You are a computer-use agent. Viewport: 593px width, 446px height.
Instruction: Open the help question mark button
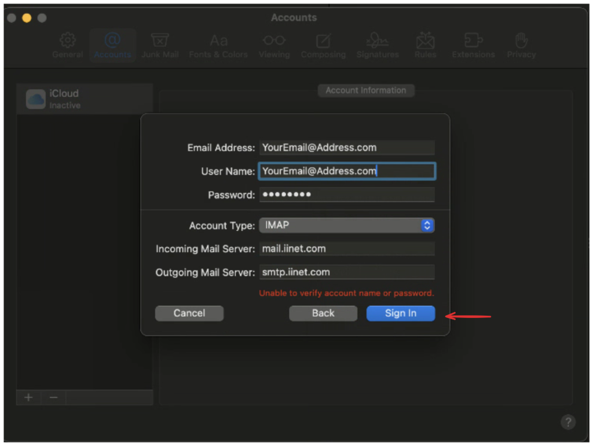(568, 422)
